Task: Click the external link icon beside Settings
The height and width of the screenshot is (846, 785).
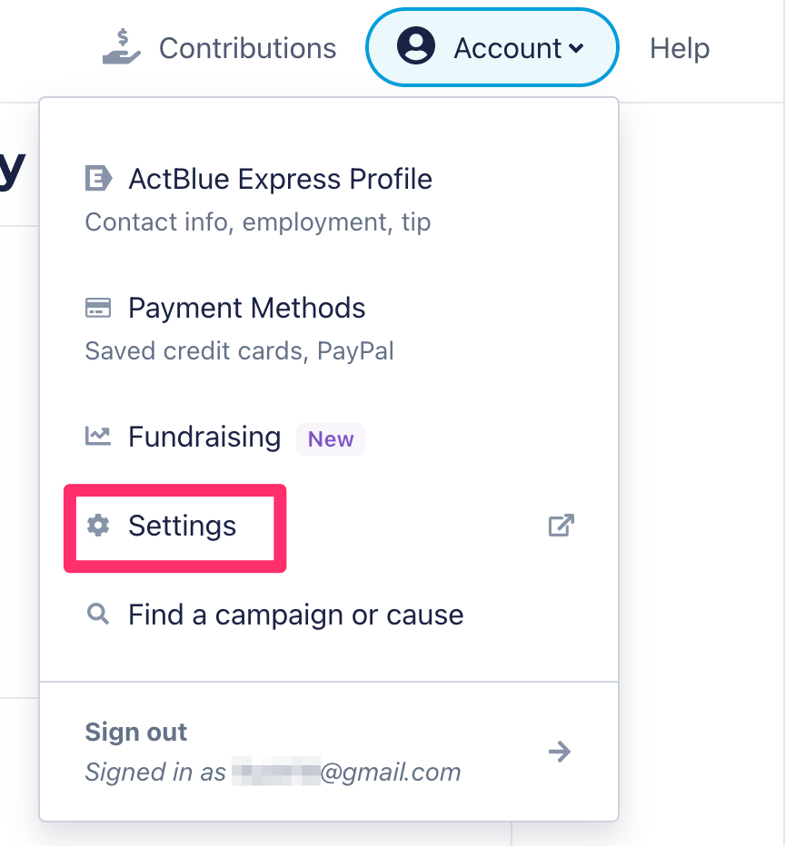Action: (x=561, y=525)
